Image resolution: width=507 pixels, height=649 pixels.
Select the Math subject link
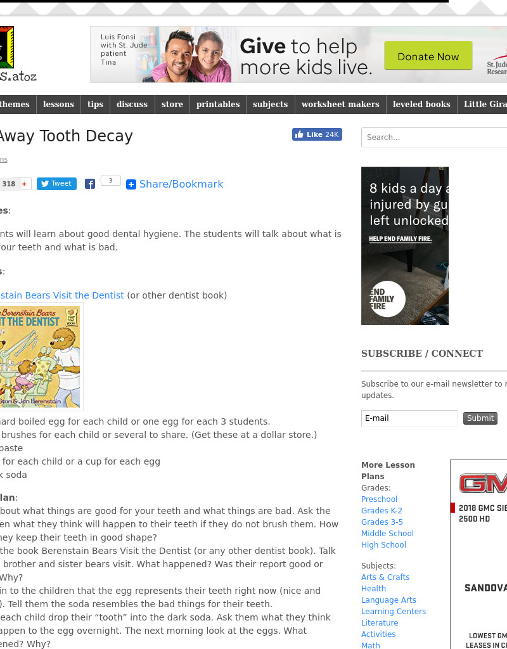click(370, 645)
